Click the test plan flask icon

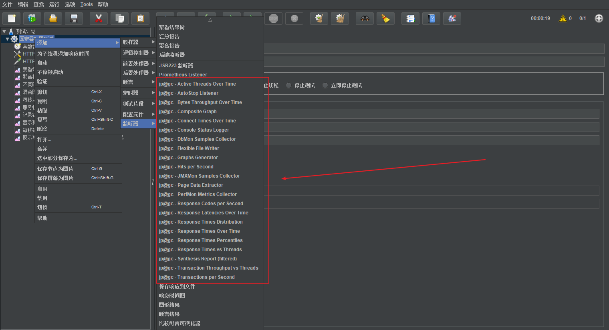click(11, 31)
